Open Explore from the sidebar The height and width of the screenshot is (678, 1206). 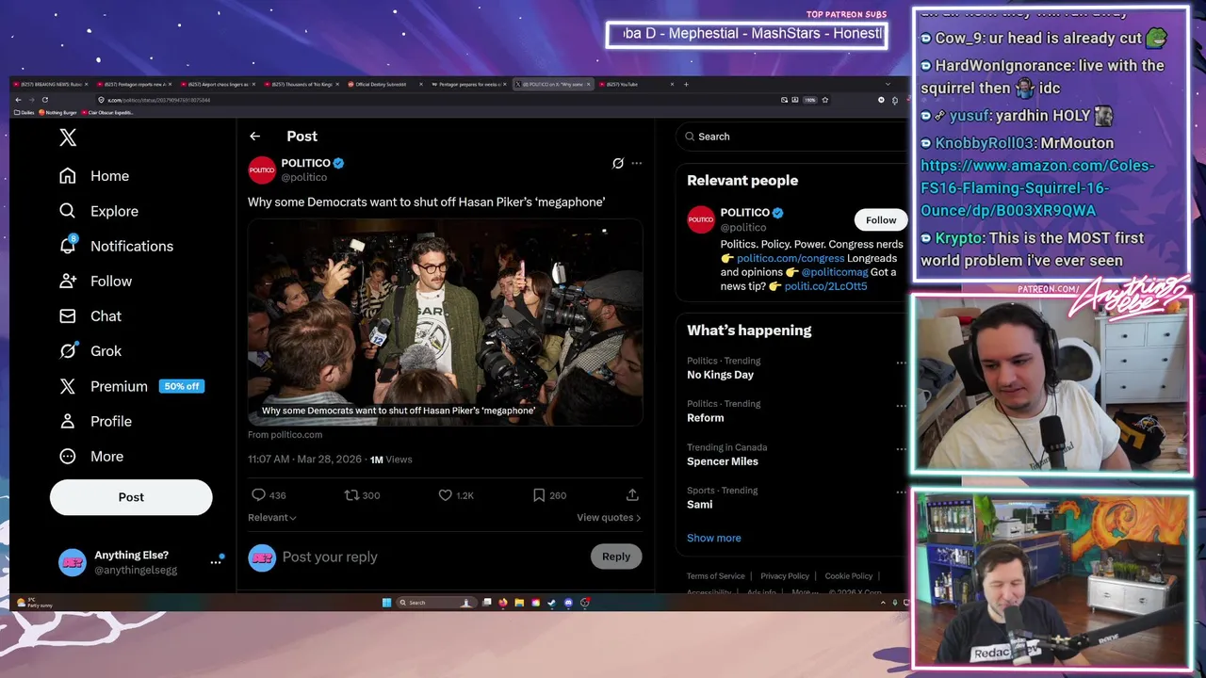pos(98,211)
